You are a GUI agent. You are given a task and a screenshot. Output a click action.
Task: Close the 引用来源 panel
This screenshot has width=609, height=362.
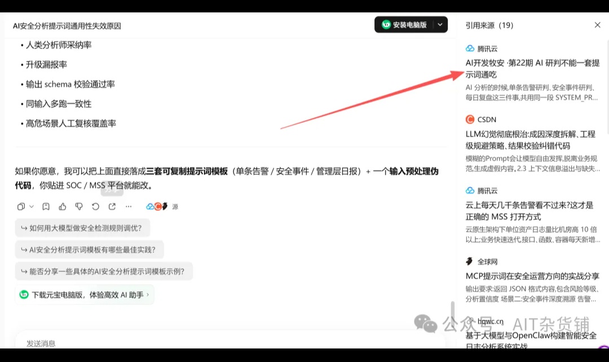point(597,25)
